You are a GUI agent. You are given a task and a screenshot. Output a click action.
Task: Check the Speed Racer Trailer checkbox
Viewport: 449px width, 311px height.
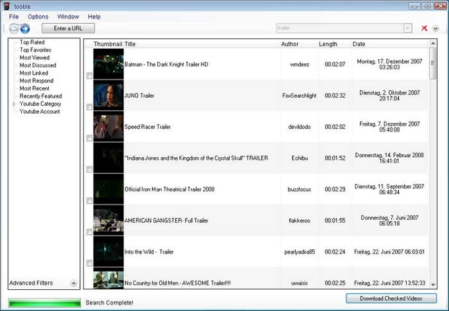tap(89, 138)
